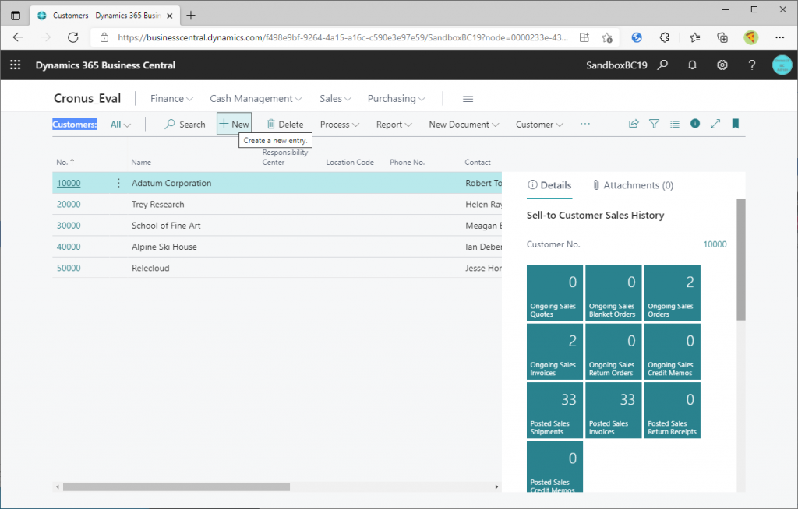Open the browser tab actions menu icon
The image size is (798, 509).
[16, 16]
